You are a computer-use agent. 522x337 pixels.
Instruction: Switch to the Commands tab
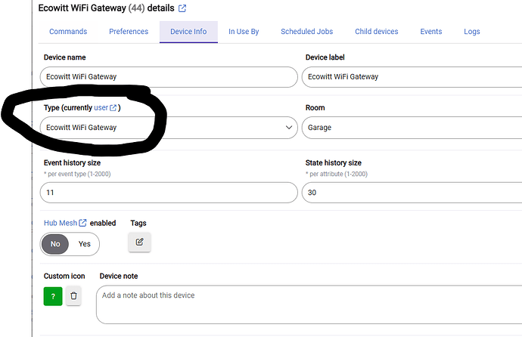click(x=68, y=32)
